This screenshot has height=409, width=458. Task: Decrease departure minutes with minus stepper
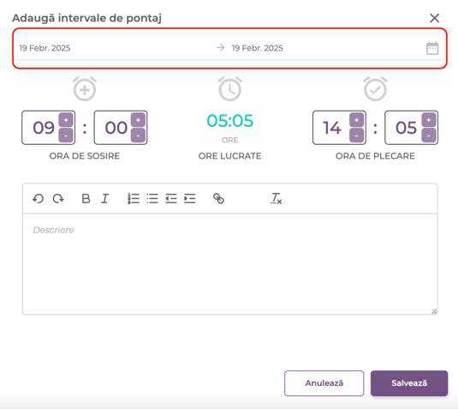tap(429, 135)
